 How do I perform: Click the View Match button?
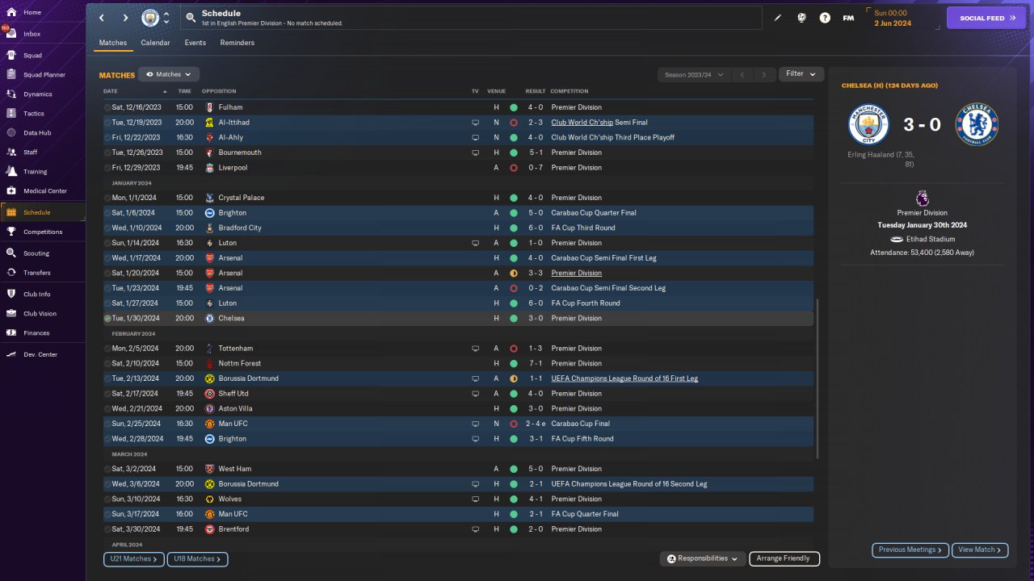tap(980, 550)
